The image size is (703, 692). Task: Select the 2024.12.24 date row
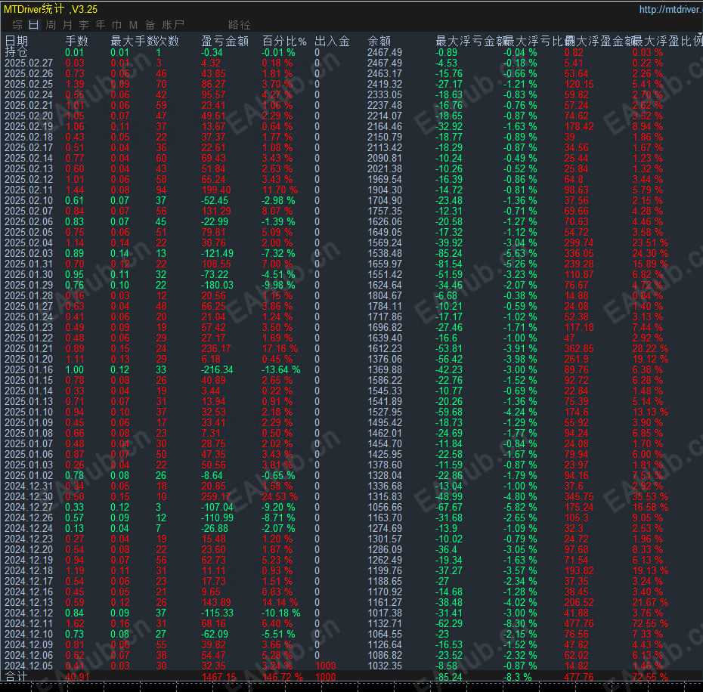[29, 528]
